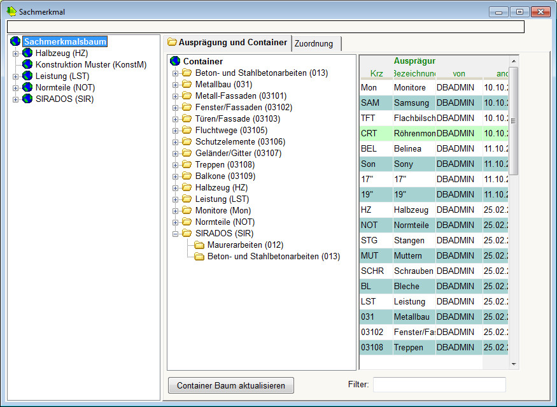The width and height of the screenshot is (557, 407).
Task: Expand Halbzeug (HZ) in Sachmerkmalsbaum
Action: tap(15, 54)
